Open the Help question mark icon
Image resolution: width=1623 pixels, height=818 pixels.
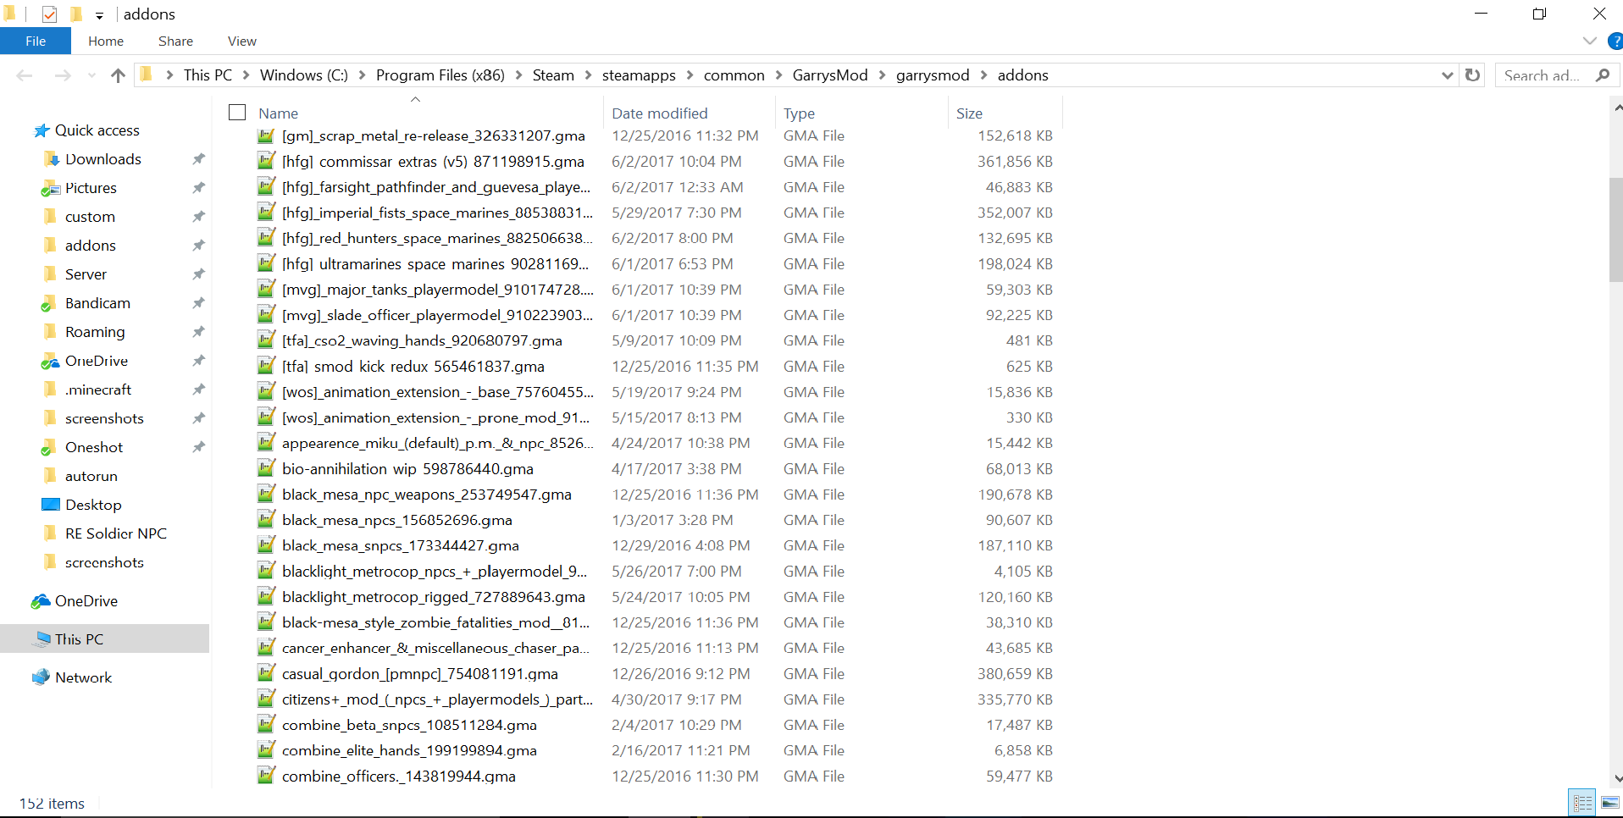click(1615, 41)
